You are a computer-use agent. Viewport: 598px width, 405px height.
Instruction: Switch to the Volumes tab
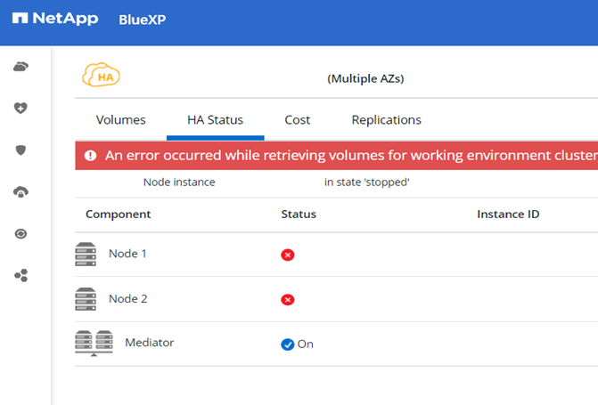pyautogui.click(x=120, y=120)
